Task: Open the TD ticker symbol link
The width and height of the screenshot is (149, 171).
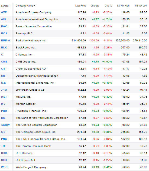Action: (3, 146)
